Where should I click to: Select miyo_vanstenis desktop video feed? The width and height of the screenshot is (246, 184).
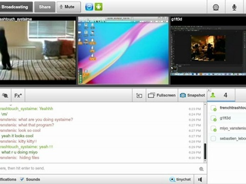point(123,50)
